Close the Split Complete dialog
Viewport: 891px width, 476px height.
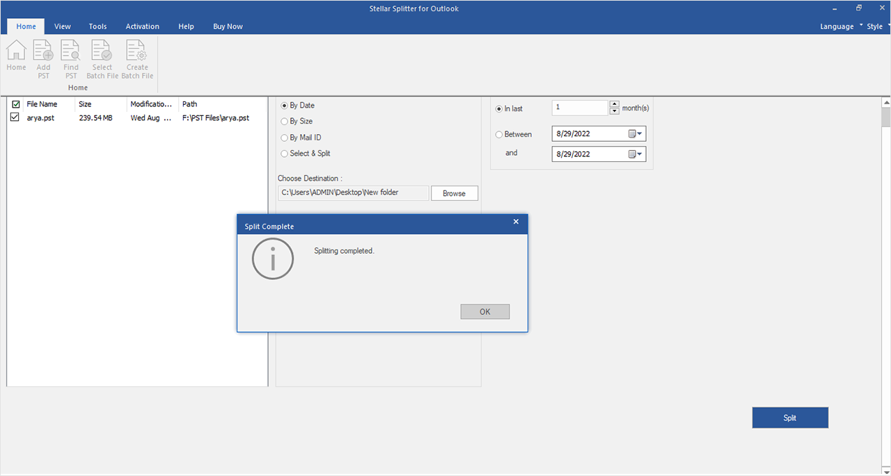516,222
